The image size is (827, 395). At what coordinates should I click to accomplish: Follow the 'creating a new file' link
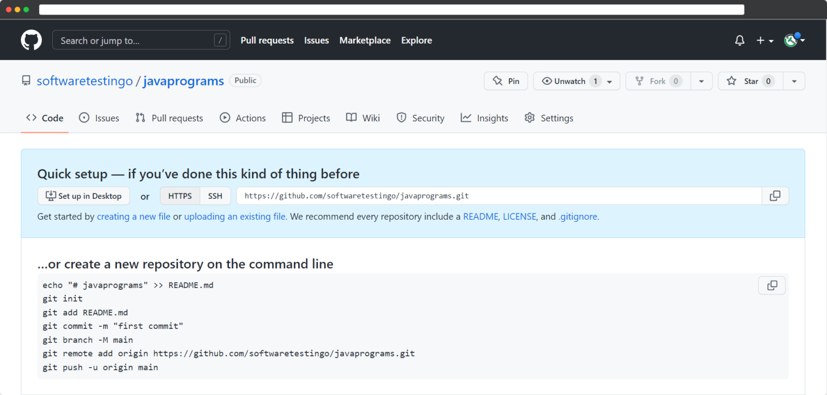[x=134, y=217]
